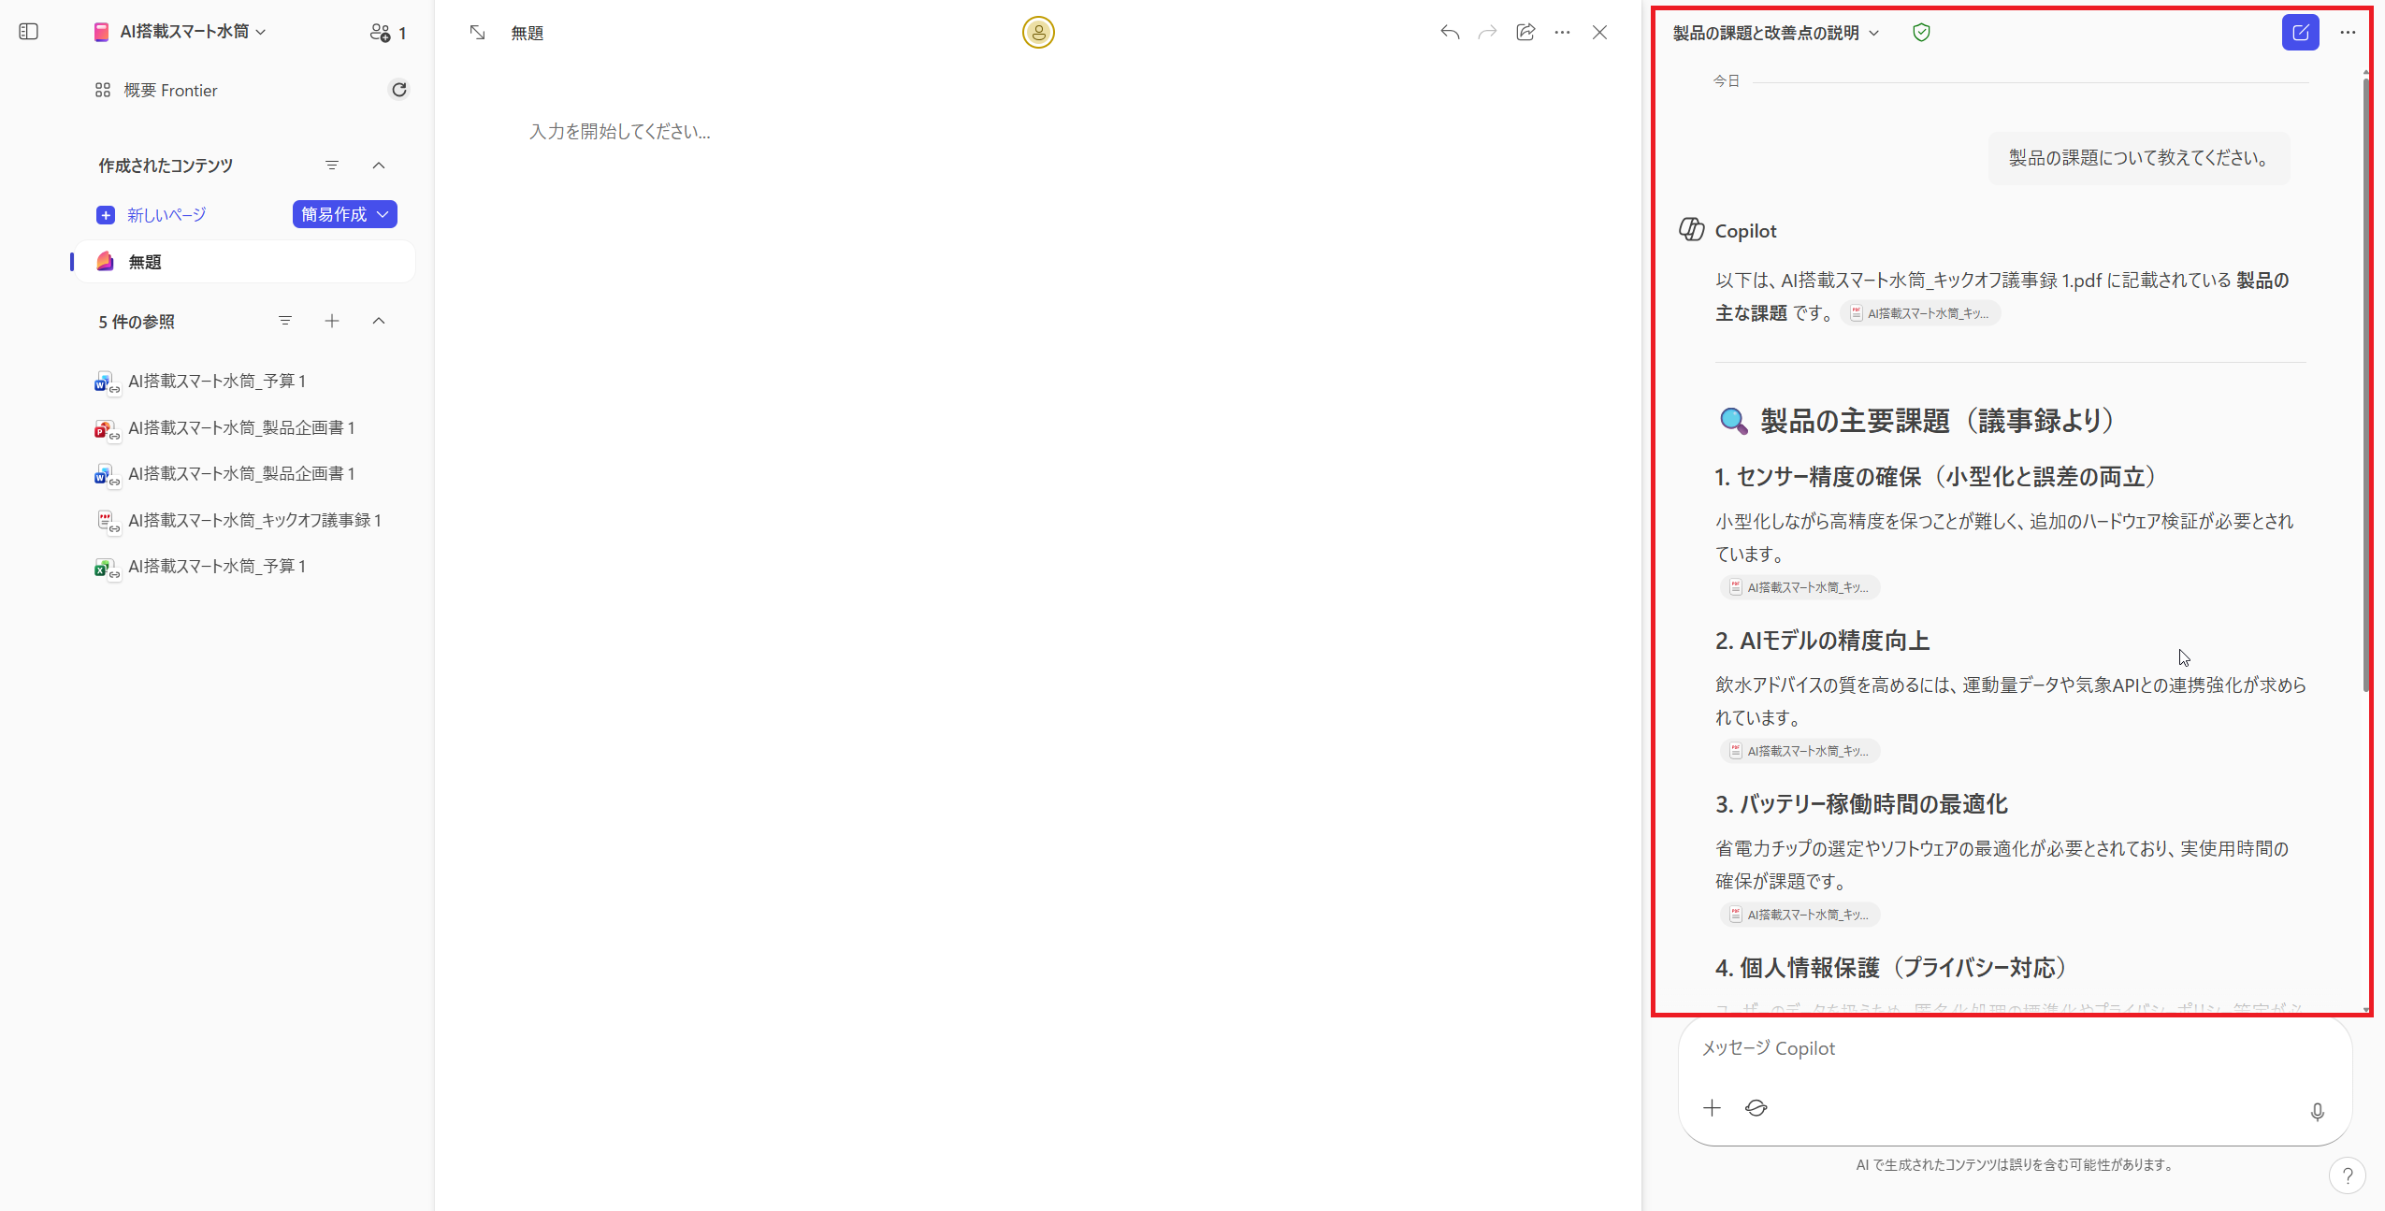Image resolution: width=2385 pixels, height=1211 pixels.
Task: Undo the last change in the page
Action: pyautogui.click(x=1449, y=32)
